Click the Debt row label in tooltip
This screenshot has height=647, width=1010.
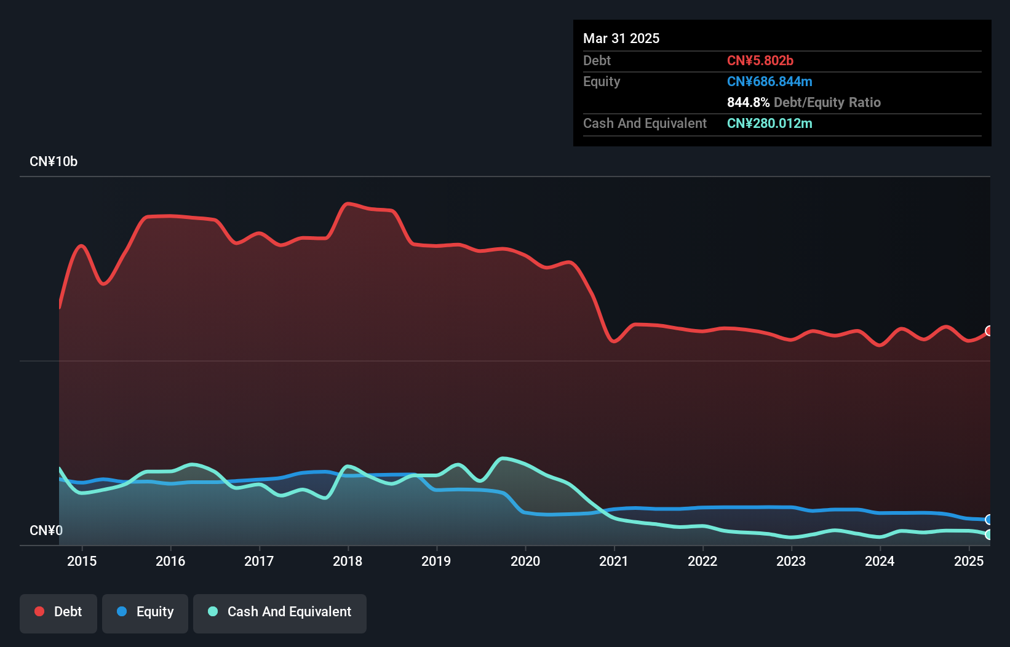[x=597, y=60]
